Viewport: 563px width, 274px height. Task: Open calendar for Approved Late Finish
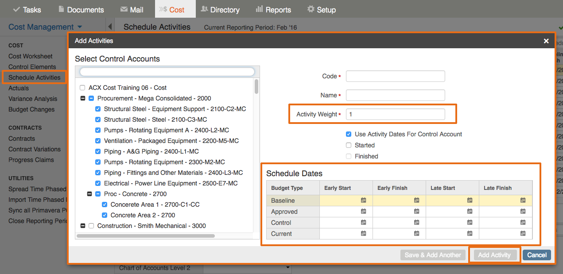pos(523,212)
